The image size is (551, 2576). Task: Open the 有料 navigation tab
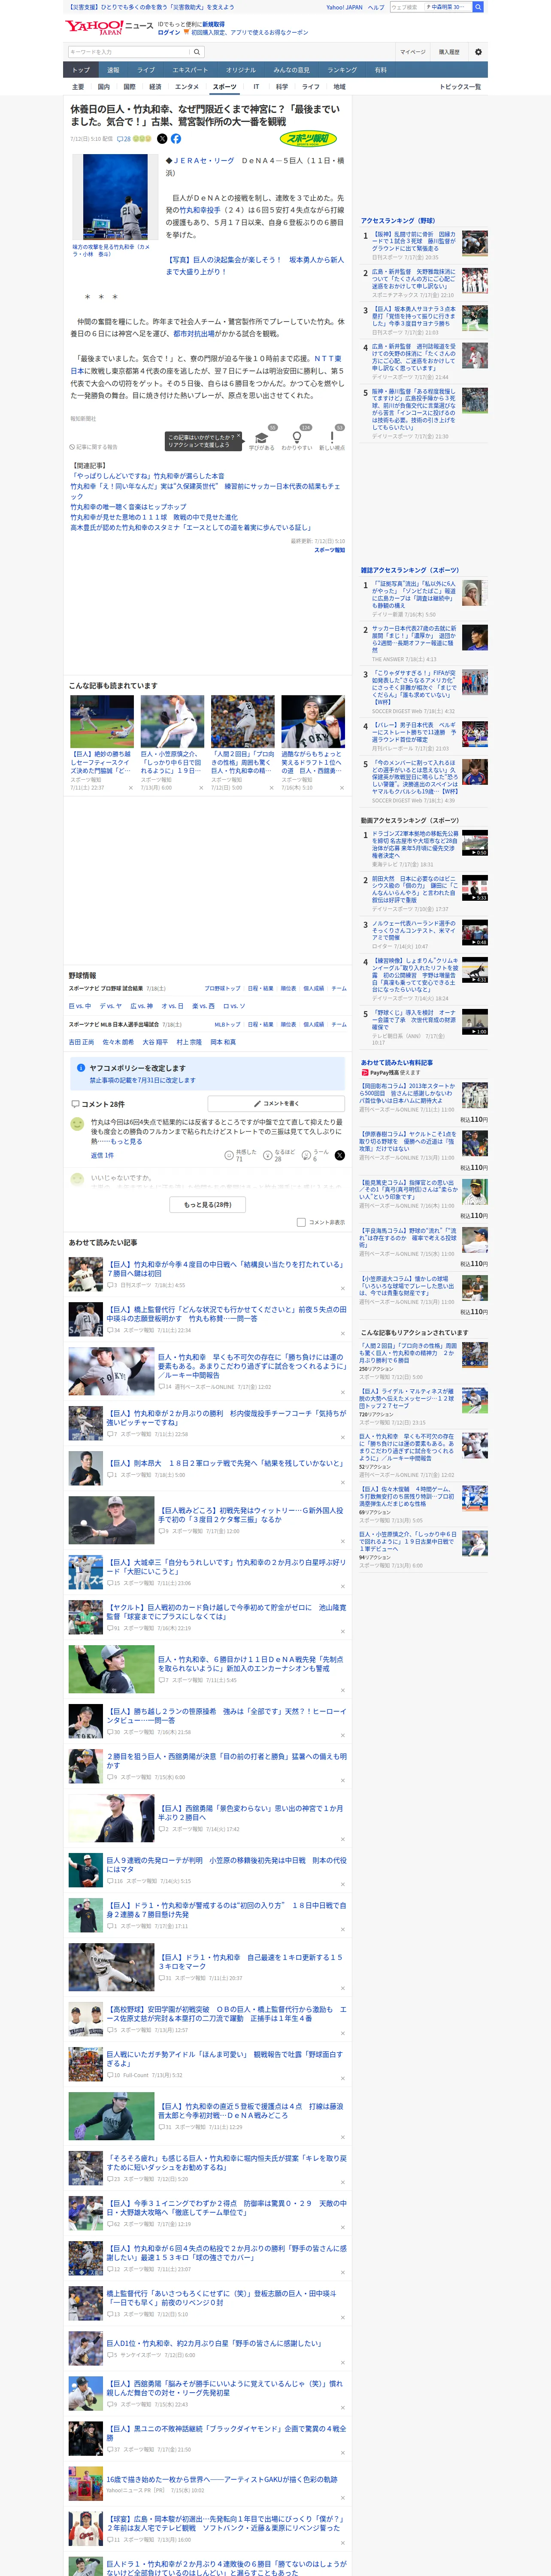(380, 70)
